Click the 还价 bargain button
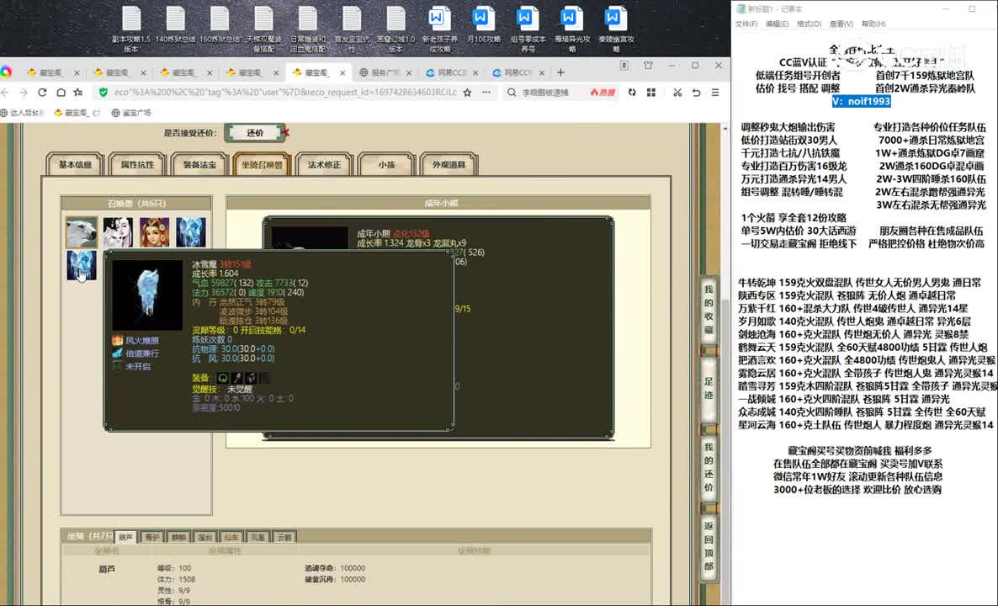 pos(255,132)
